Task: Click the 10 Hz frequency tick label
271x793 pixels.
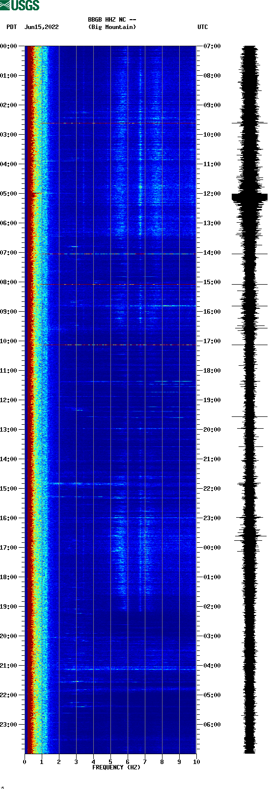Action: [x=196, y=762]
